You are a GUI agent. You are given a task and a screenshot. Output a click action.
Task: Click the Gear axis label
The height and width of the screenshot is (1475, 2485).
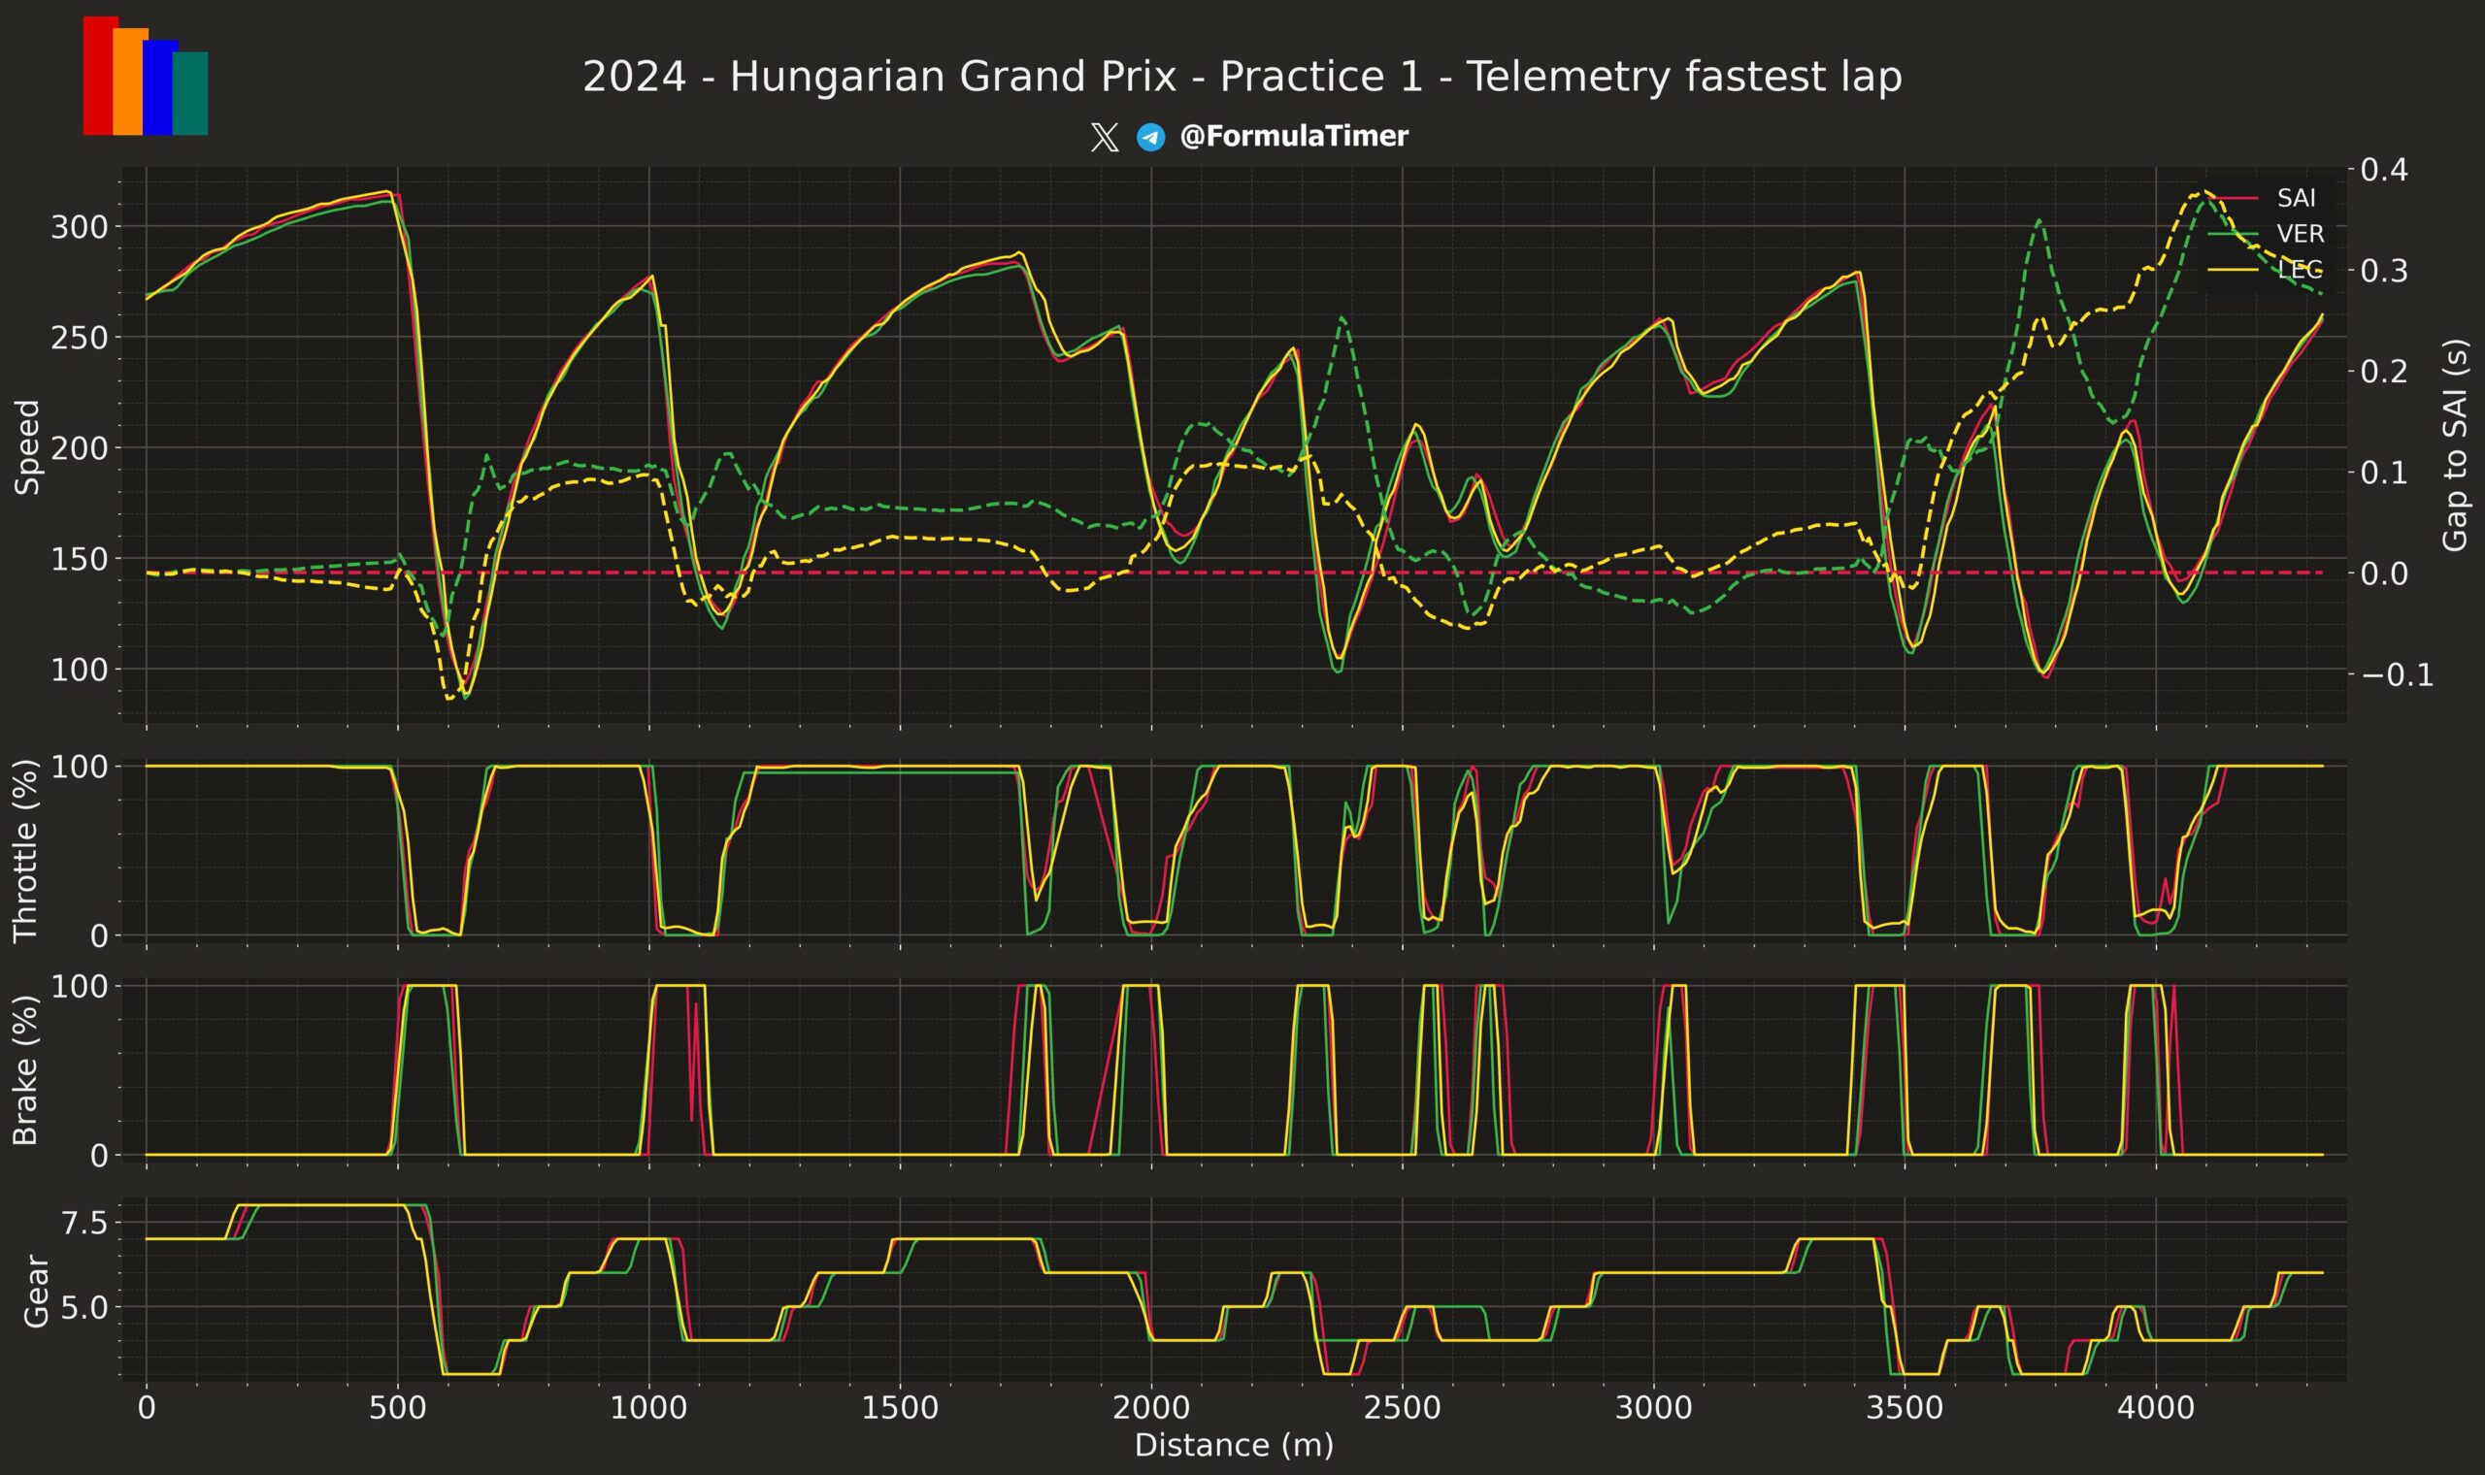coord(36,1290)
